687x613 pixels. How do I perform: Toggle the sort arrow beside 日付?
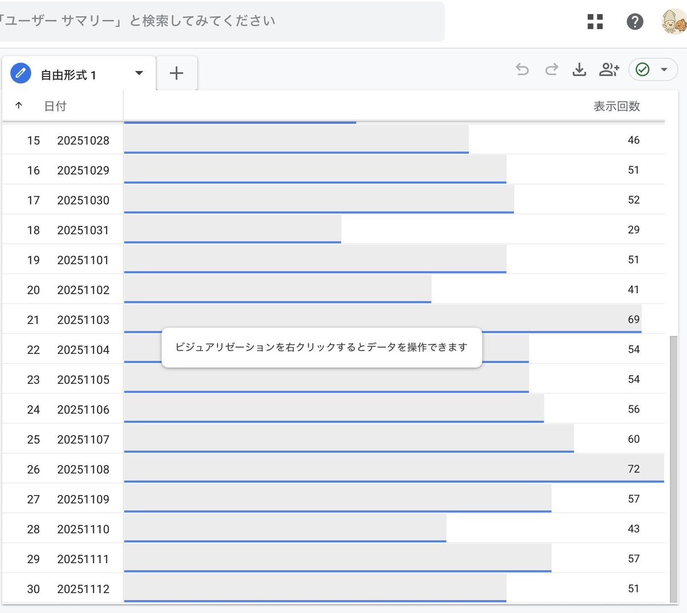19,106
